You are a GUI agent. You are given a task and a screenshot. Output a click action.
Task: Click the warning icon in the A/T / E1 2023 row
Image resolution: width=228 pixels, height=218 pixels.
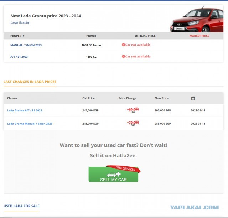pos(123,56)
